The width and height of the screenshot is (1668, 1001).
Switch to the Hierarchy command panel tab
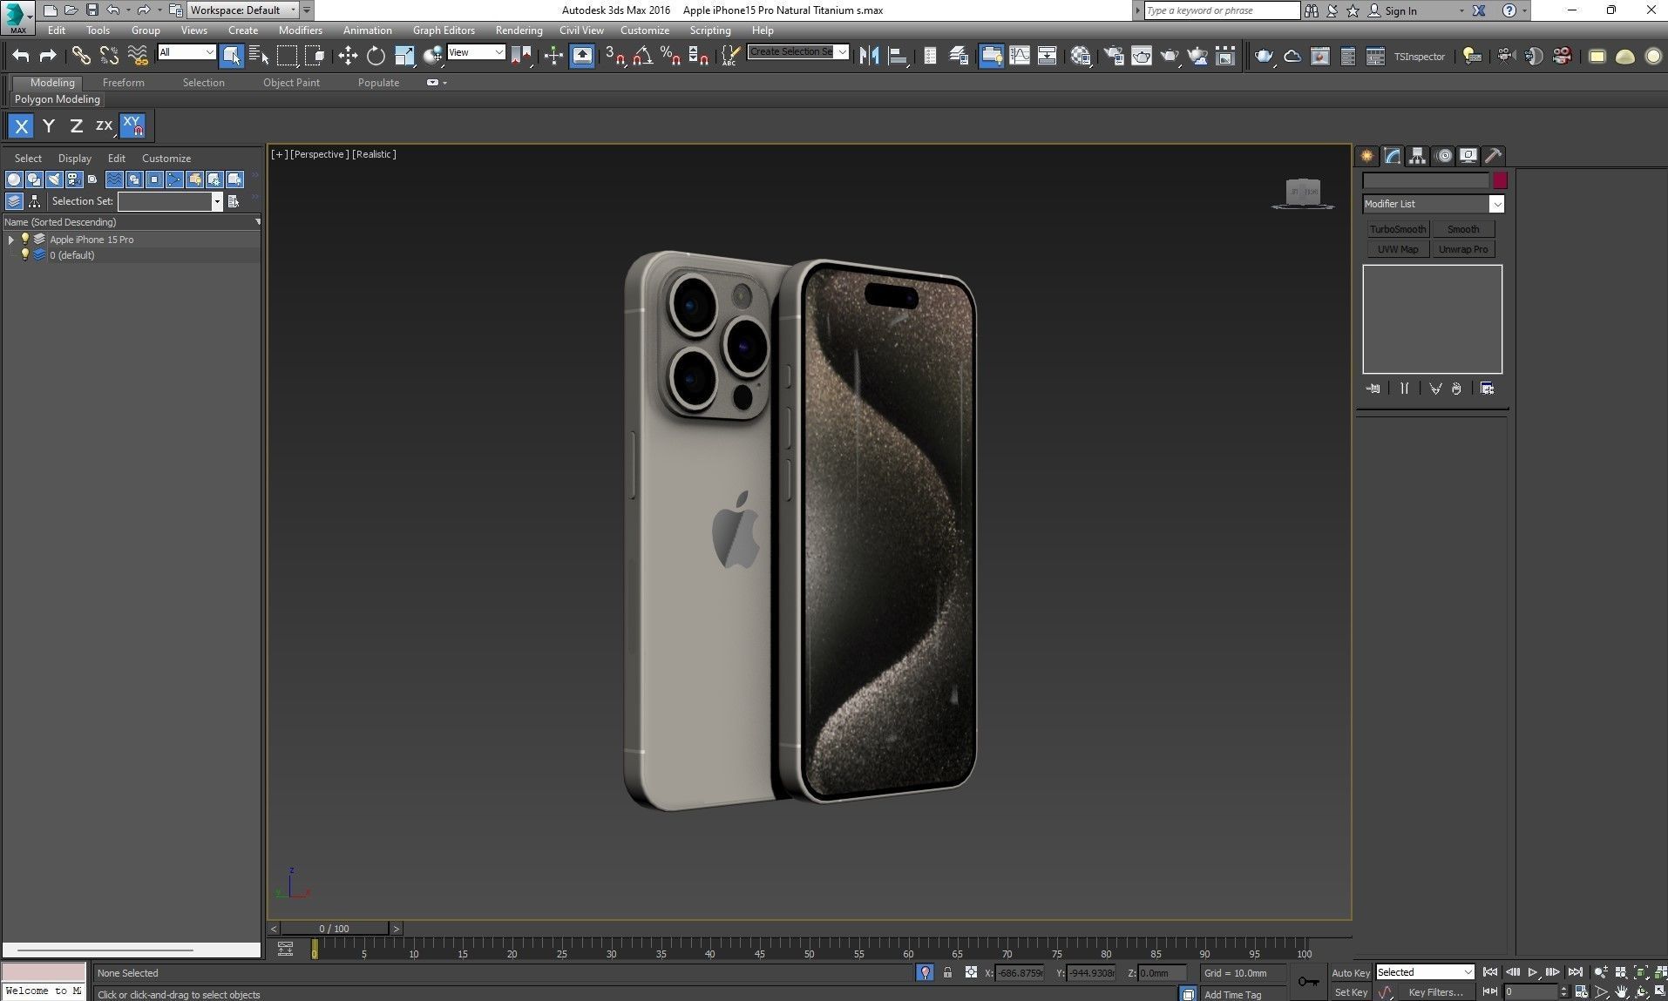1418,156
